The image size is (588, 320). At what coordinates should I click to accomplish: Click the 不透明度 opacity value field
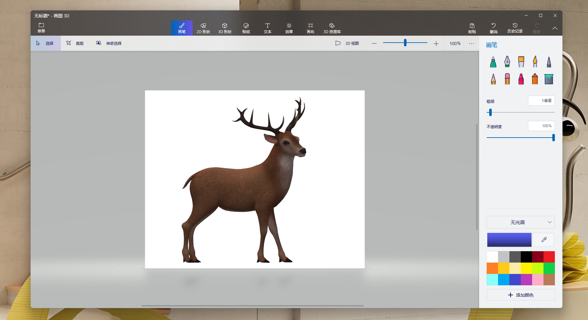pyautogui.click(x=541, y=126)
